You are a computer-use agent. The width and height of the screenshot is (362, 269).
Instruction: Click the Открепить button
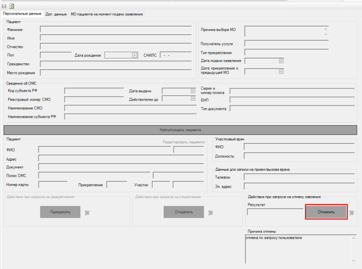(184, 212)
